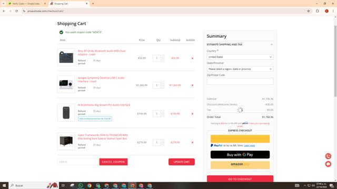337x189 pixels.
Task: Click quantity field of Boss BT-DUAL item
Action: [x=156, y=58]
